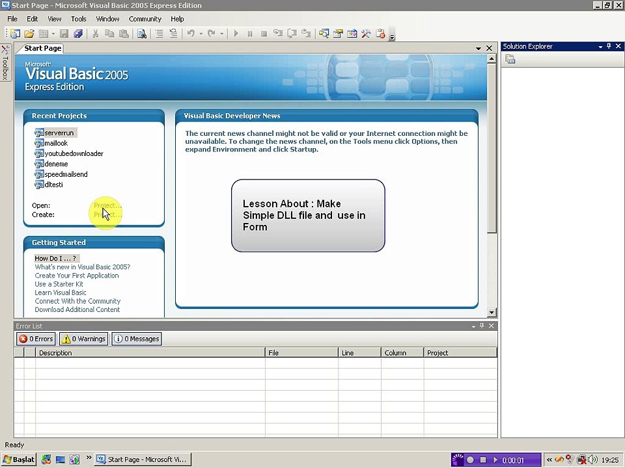Screen dimensions: 625x468
Task: Click Create Your First Application link
Action: point(77,276)
